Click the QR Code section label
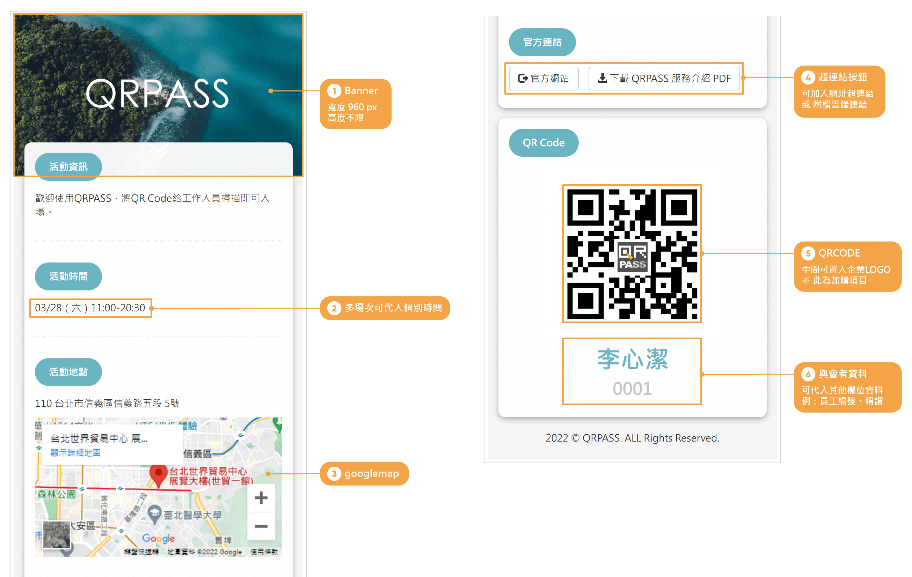 543,143
